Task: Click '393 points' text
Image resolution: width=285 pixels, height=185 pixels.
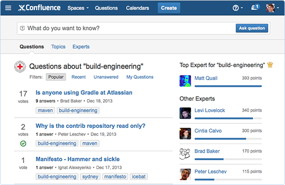Action: 252,78
